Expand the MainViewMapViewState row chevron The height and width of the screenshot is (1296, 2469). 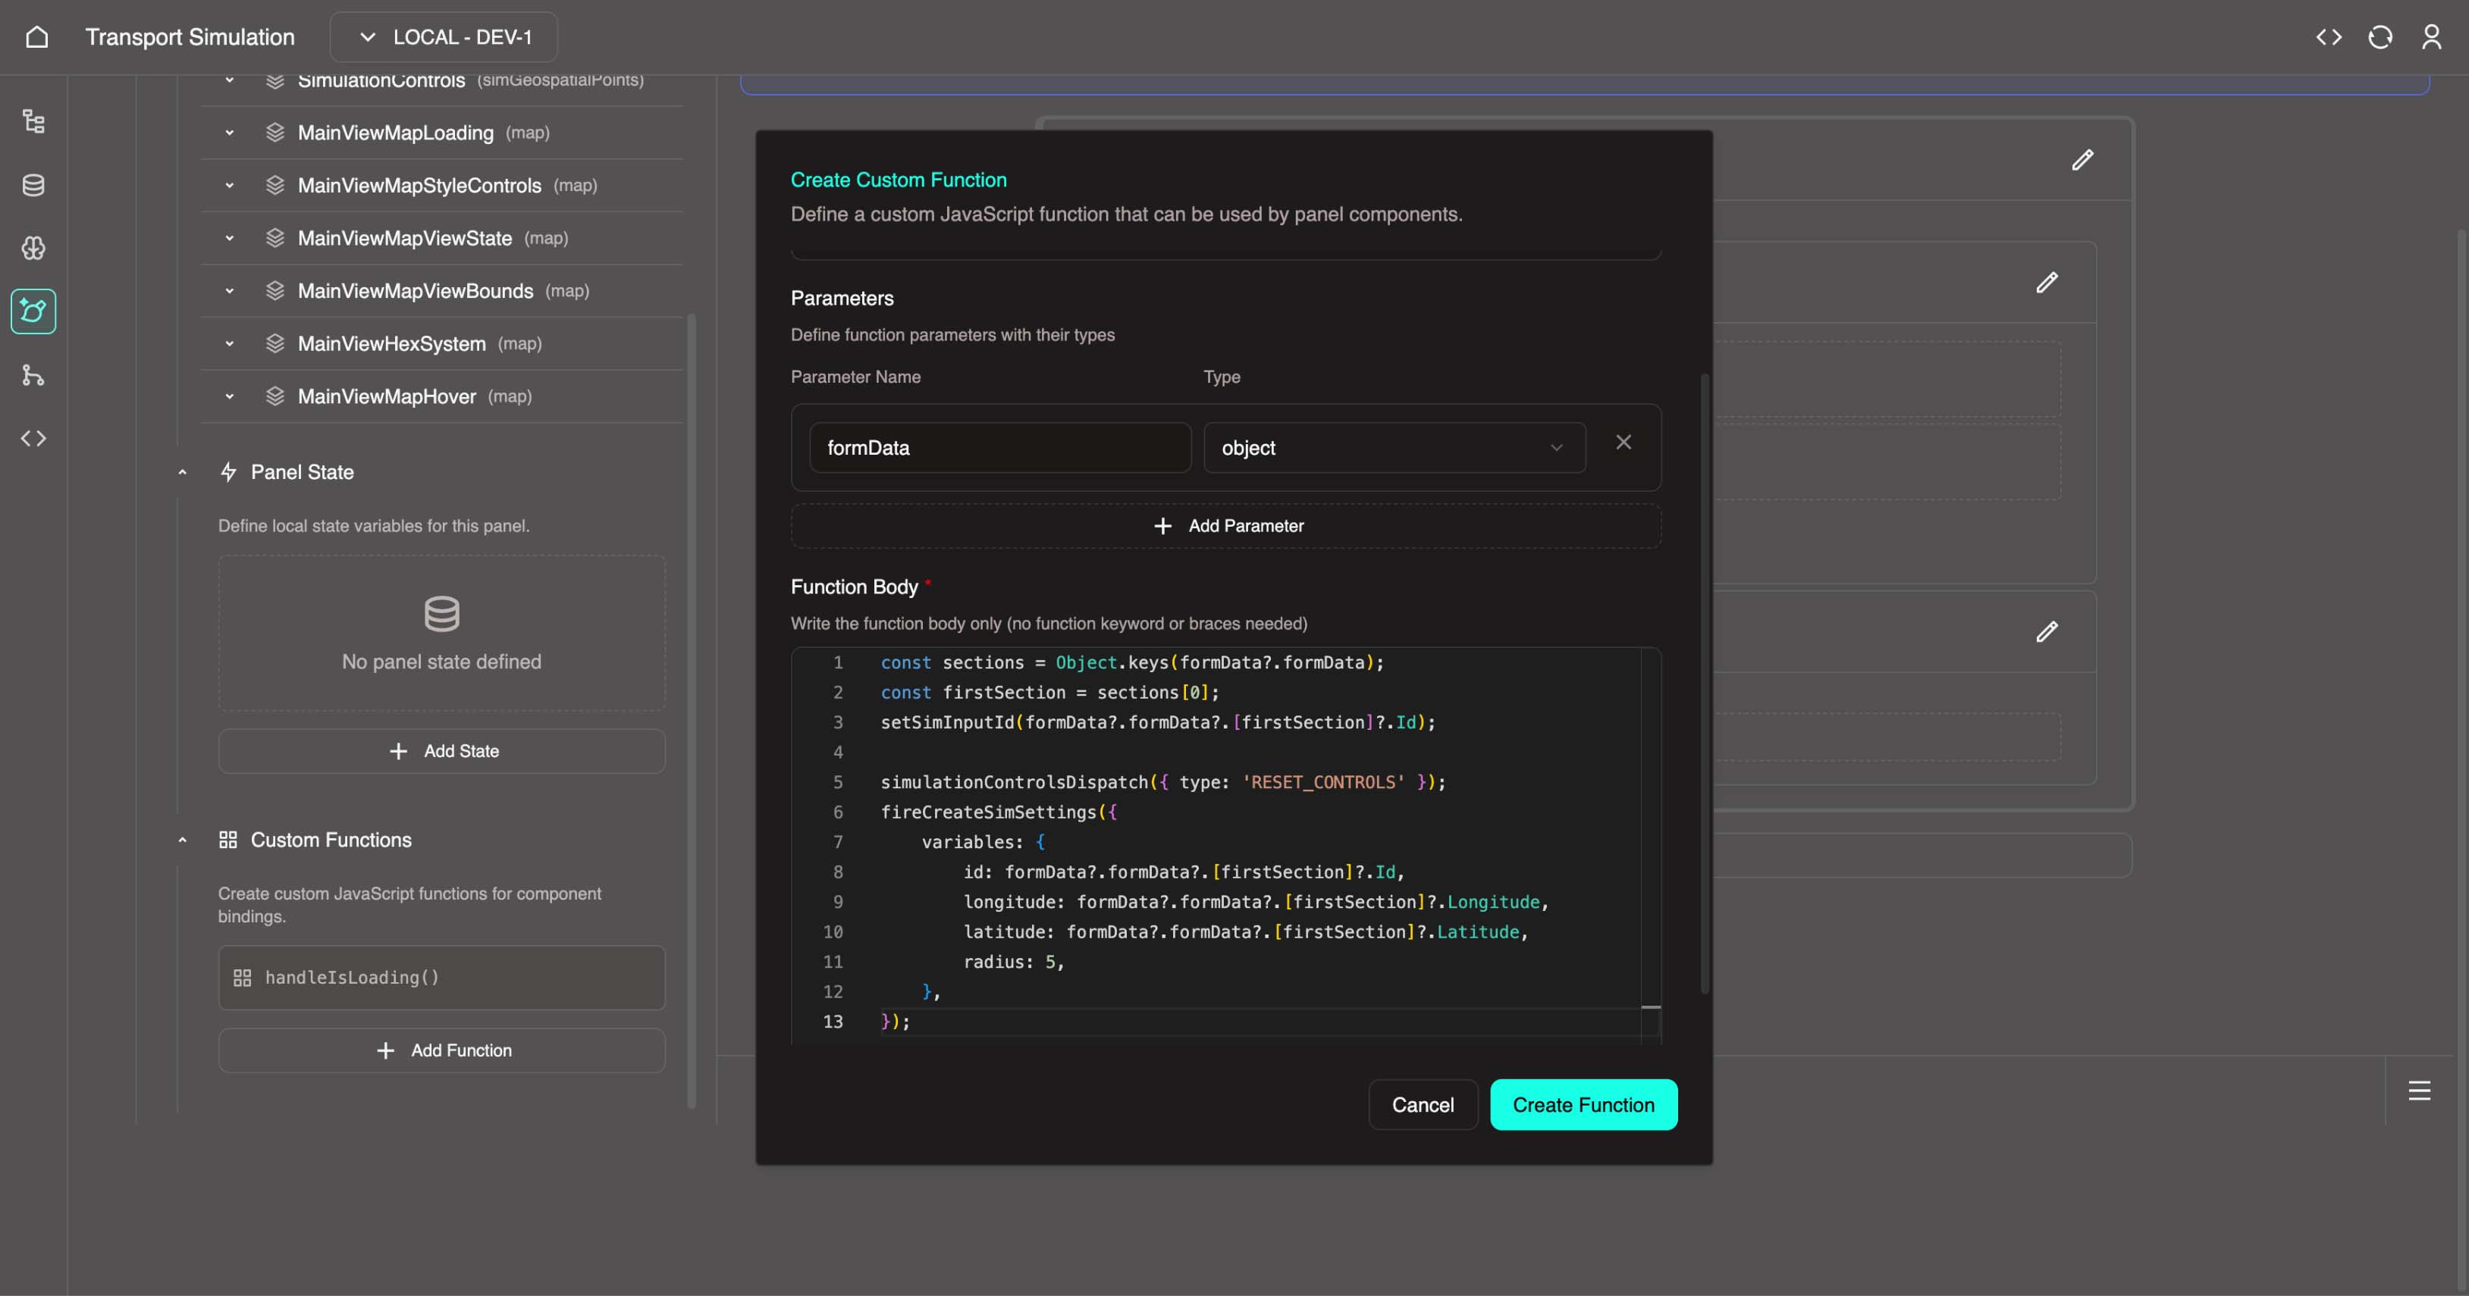pos(229,237)
